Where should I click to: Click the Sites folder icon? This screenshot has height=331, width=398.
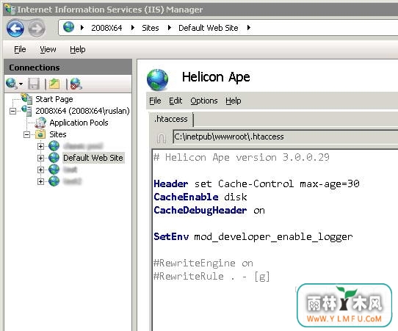point(40,134)
